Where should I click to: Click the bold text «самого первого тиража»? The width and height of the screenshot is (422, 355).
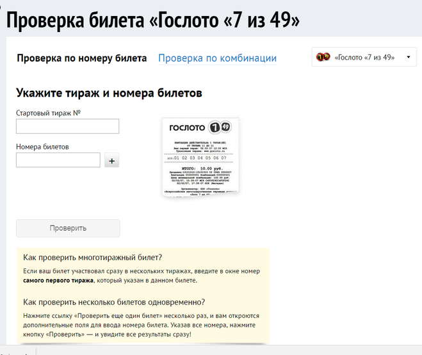pos(58,281)
